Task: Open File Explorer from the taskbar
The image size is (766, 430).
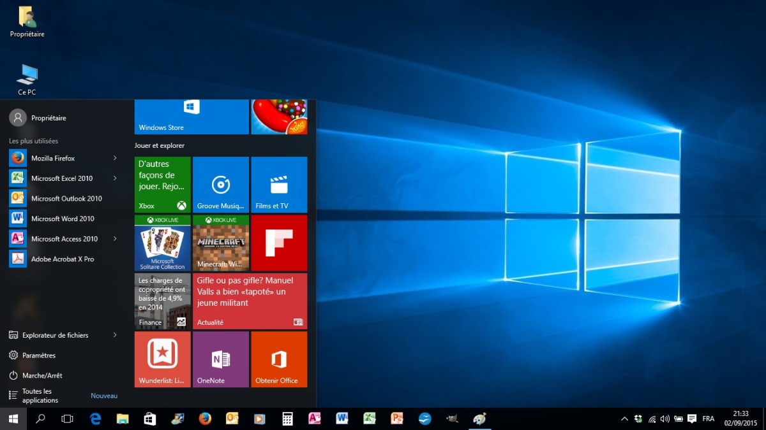Action: coord(123,419)
